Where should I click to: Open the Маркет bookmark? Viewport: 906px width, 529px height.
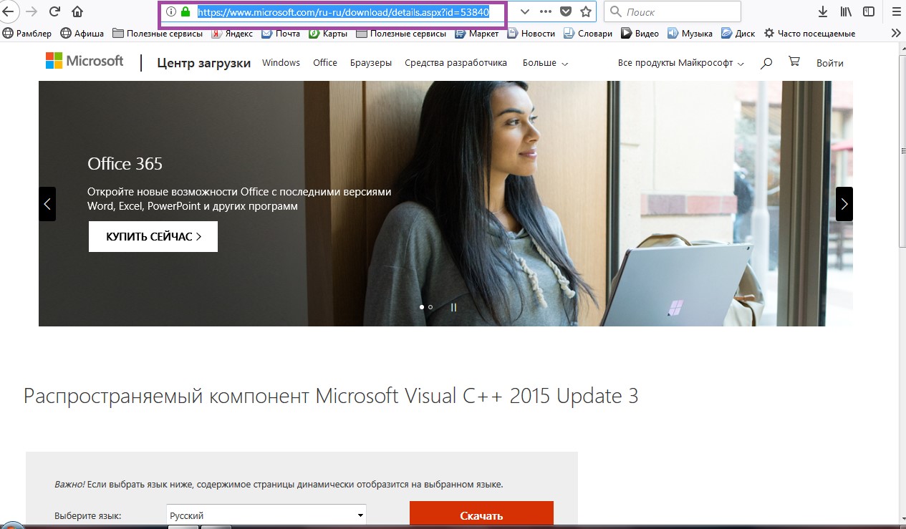[x=477, y=33]
